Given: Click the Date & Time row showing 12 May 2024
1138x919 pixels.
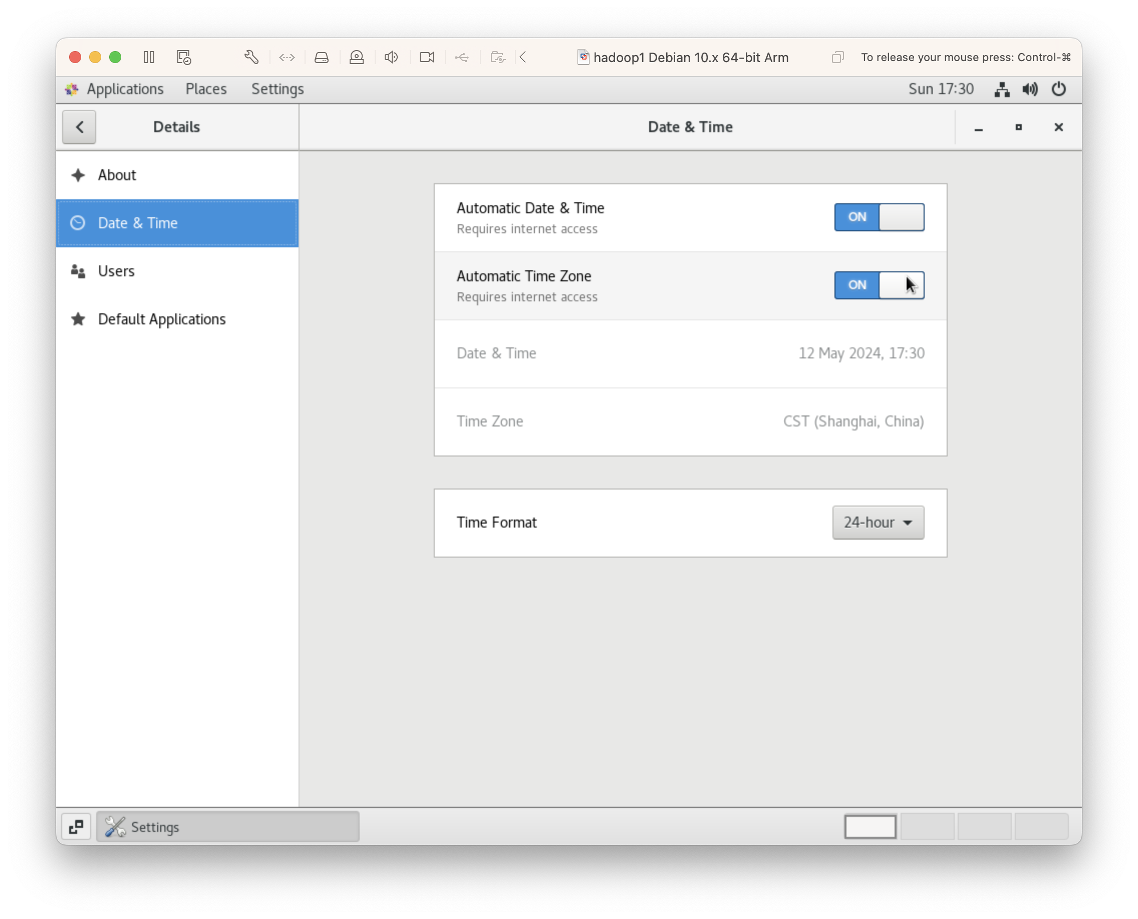Looking at the screenshot, I should pyautogui.click(x=690, y=353).
